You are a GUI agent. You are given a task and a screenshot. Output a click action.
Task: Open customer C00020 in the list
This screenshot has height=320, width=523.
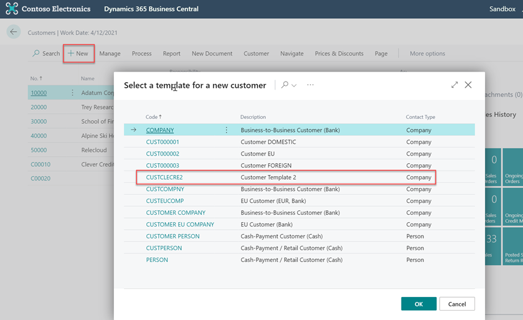pos(40,178)
